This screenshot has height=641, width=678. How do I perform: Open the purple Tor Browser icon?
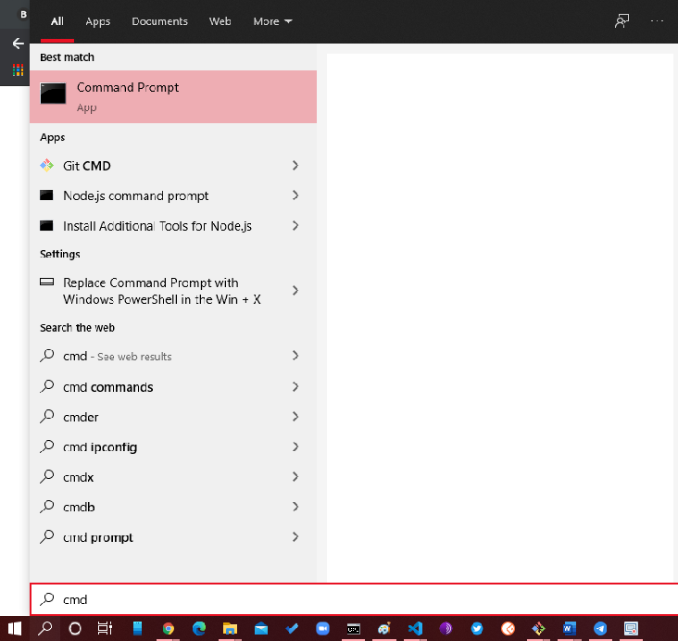(446, 628)
